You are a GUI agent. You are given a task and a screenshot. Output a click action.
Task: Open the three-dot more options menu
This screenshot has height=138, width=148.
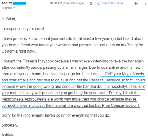click(x=145, y=3)
